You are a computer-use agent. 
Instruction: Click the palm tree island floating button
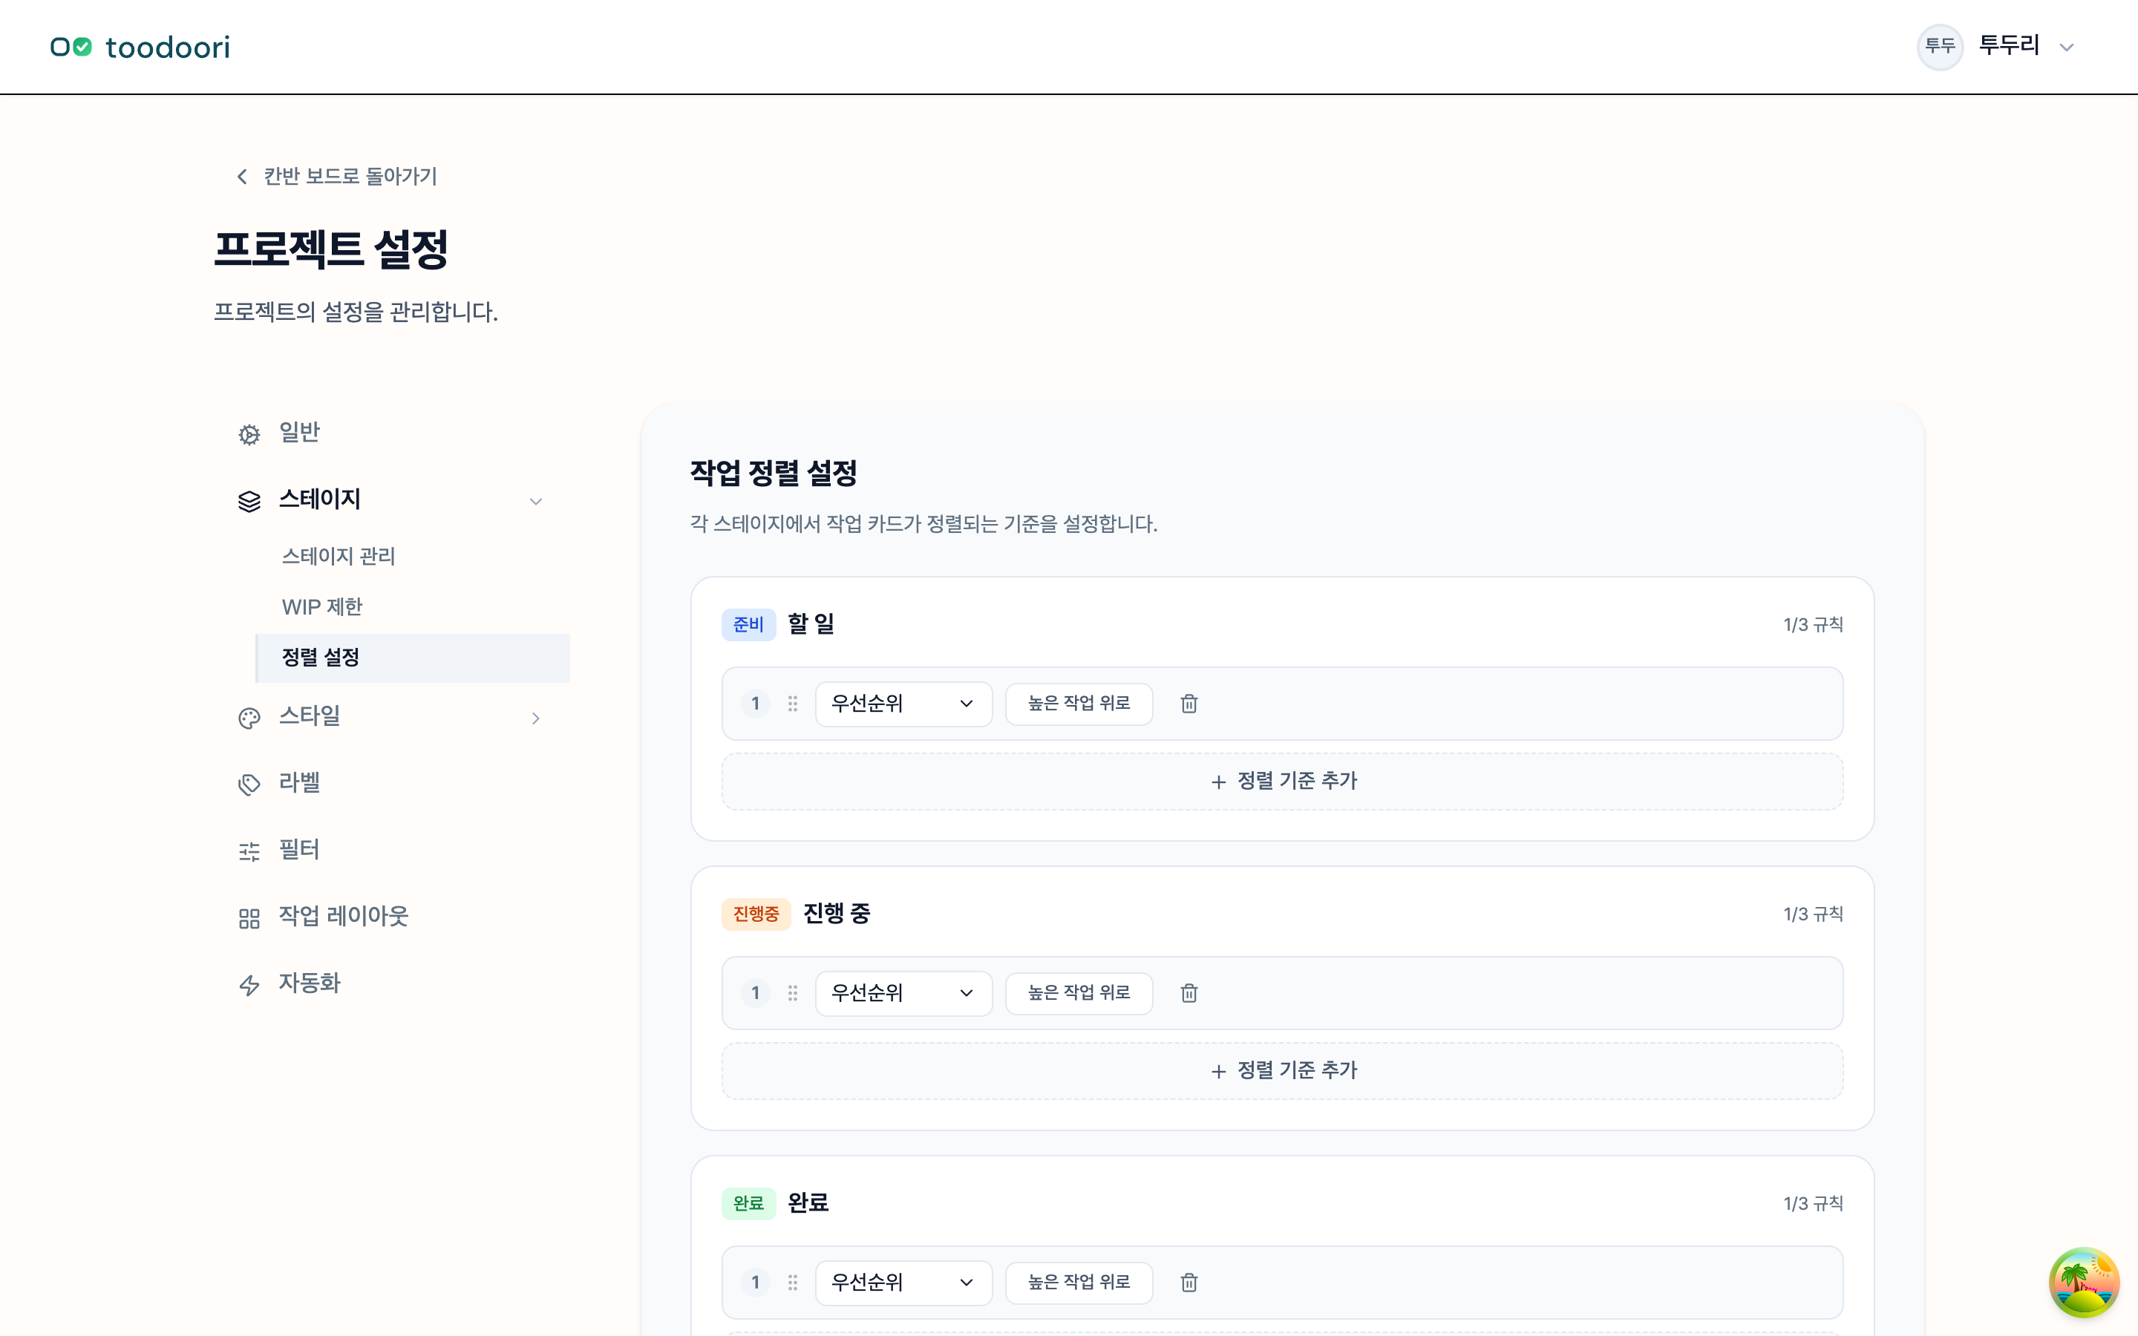click(2084, 1282)
